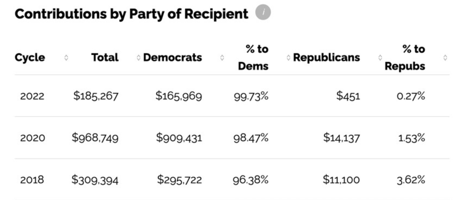Click the info icon beside the title
Image resolution: width=465 pixels, height=200 pixels.
pos(263,12)
